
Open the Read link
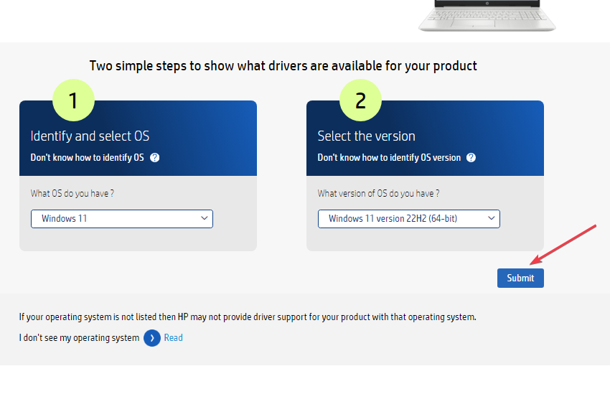(173, 337)
